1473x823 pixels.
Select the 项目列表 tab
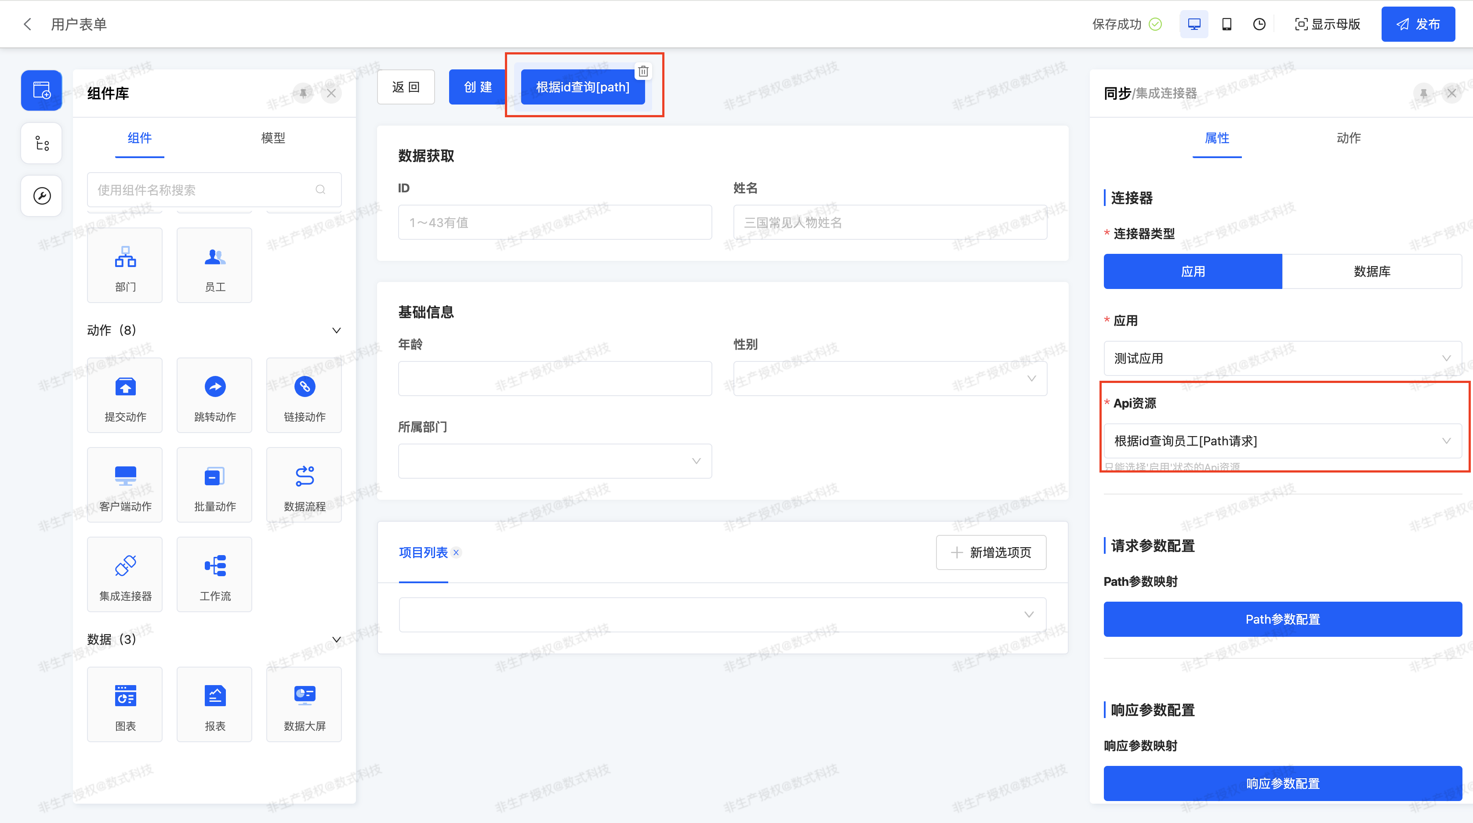coord(423,552)
